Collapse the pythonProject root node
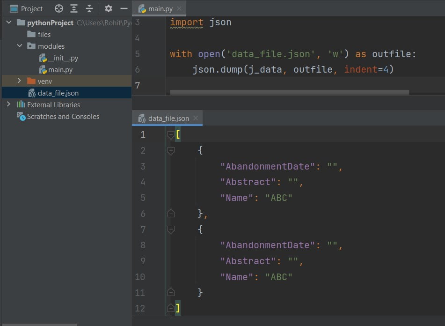Image resolution: width=445 pixels, height=326 pixels. tap(8, 22)
